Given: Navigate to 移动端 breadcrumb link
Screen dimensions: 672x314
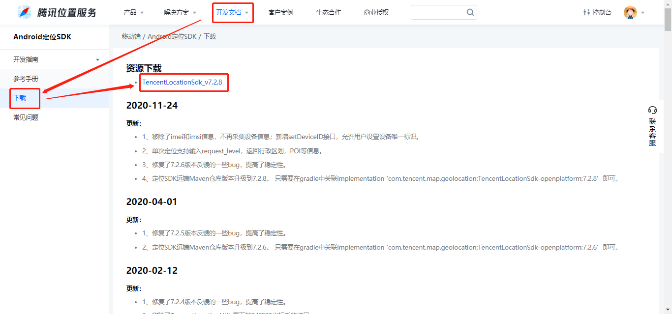Looking at the screenshot, I should (x=131, y=36).
